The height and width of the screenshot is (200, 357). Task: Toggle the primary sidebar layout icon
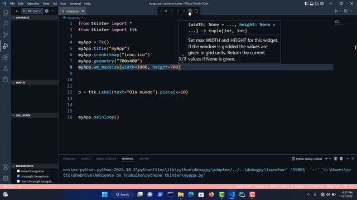pyautogui.click(x=306, y=3)
